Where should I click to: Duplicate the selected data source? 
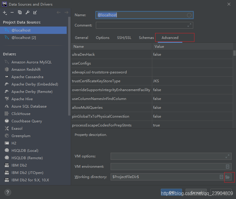point(20,12)
